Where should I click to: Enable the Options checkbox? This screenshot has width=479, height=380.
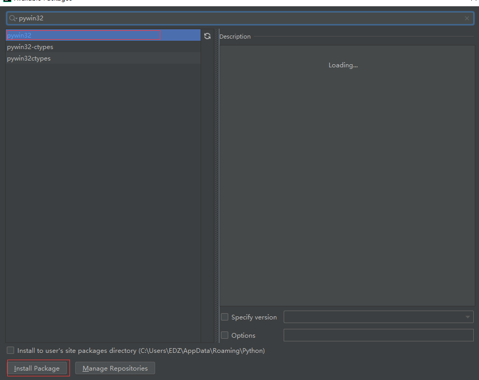[x=225, y=335]
